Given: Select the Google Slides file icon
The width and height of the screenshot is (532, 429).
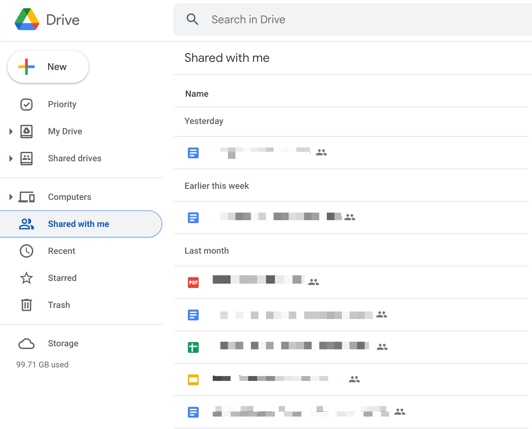Looking at the screenshot, I should pyautogui.click(x=193, y=380).
